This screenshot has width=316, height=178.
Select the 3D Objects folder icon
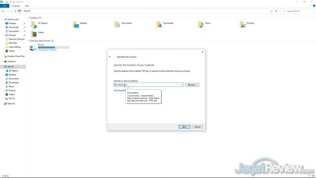pyautogui.click(x=34, y=25)
